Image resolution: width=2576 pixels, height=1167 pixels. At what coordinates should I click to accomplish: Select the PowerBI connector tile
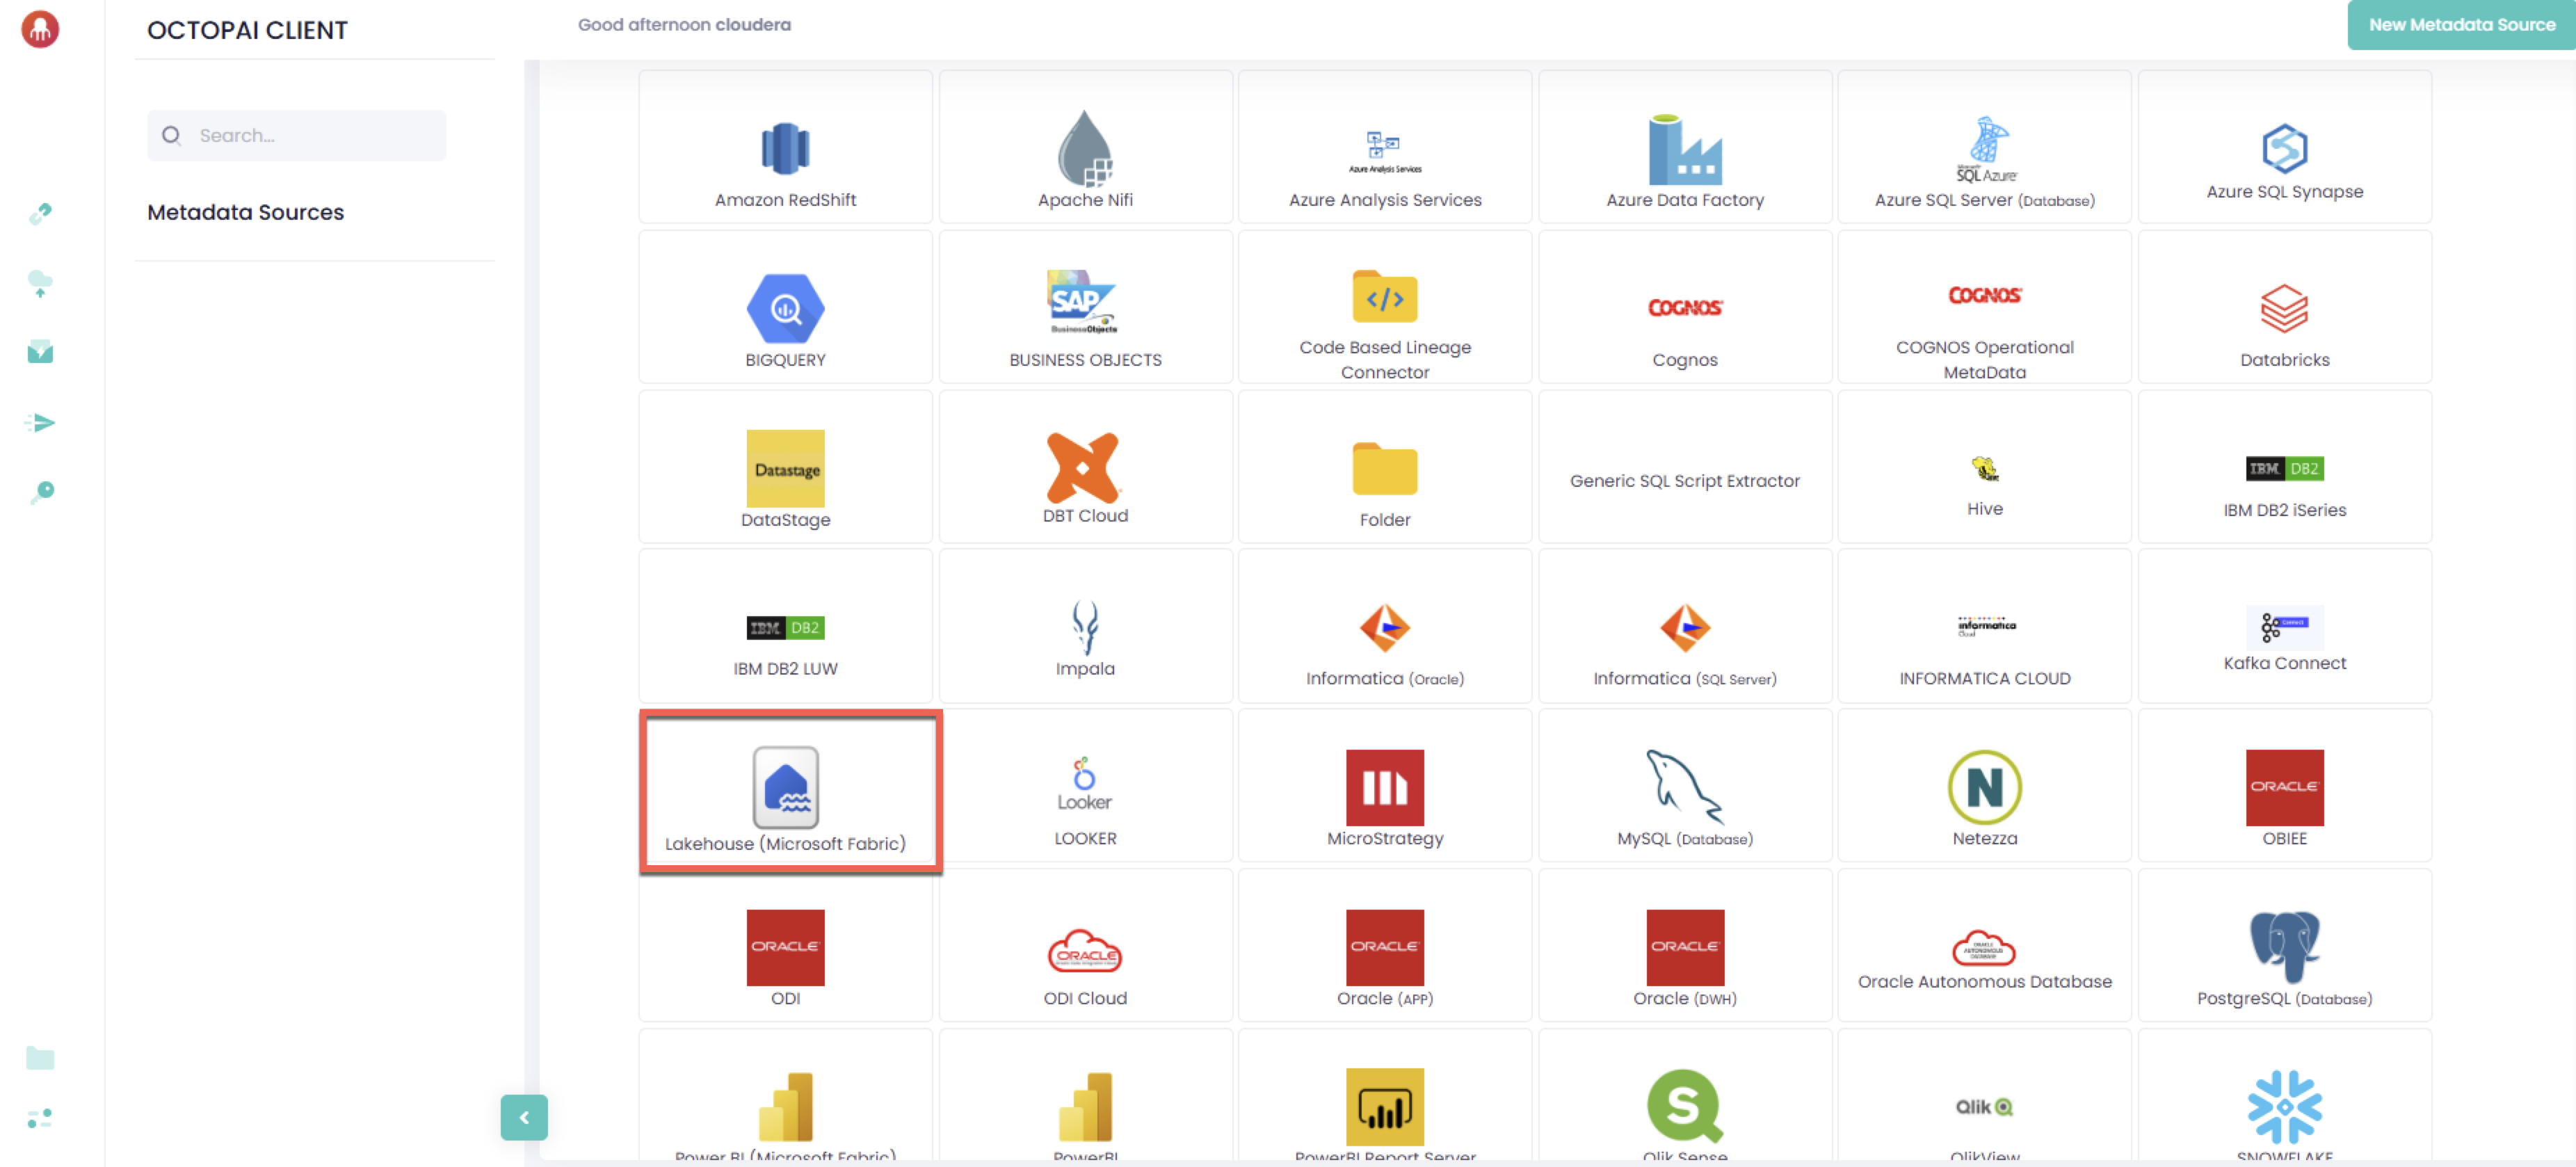click(x=1085, y=1096)
